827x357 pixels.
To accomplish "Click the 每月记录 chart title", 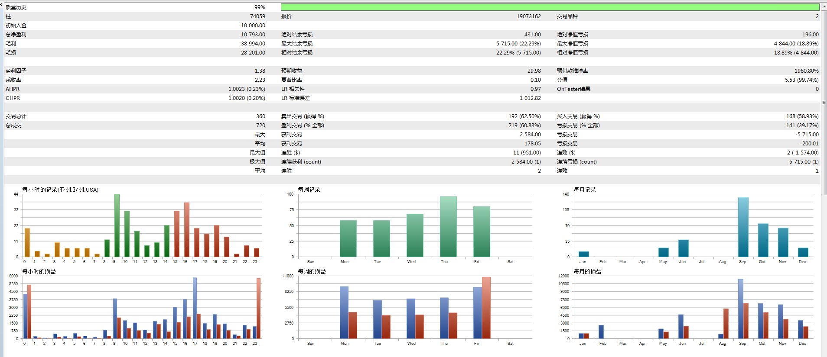I will (x=585, y=190).
